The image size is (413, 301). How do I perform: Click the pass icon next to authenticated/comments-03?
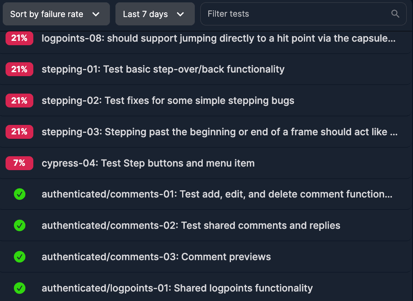(x=19, y=257)
